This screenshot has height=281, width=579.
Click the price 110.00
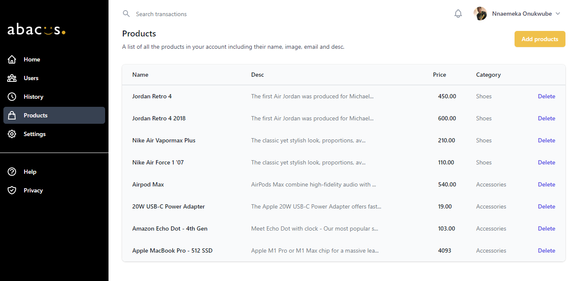tap(446, 162)
